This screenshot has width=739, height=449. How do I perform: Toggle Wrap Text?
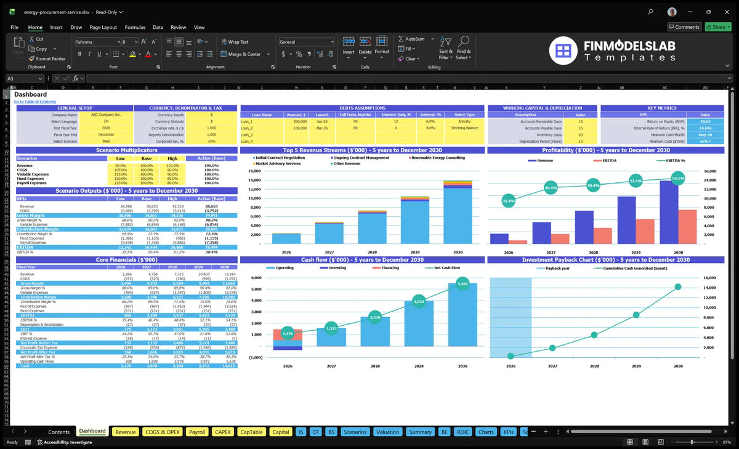(235, 42)
